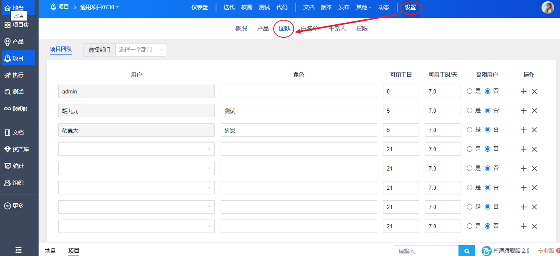Remove 胡九九 row with X icon

coord(534,111)
